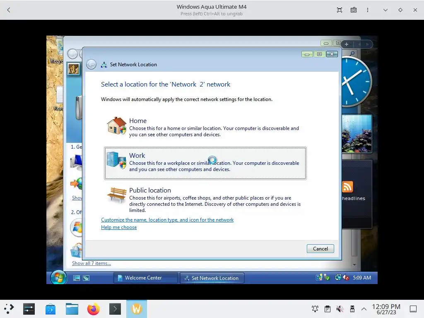Image resolution: width=424 pixels, height=318 pixels.
Task: Open Show all 7 items link in Welcome Center
Action: (92, 263)
